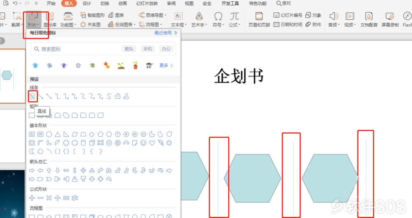Insert the smiley face shape

(x=143, y=143)
